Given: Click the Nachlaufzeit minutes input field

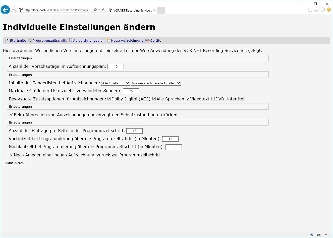Looking at the screenshot, I should point(174,147).
